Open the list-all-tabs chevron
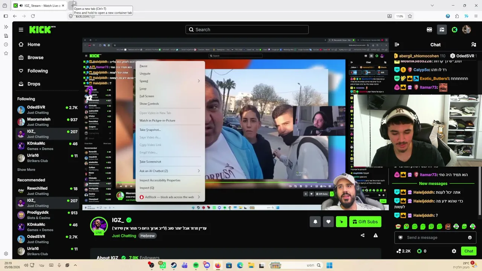 pos(432,6)
